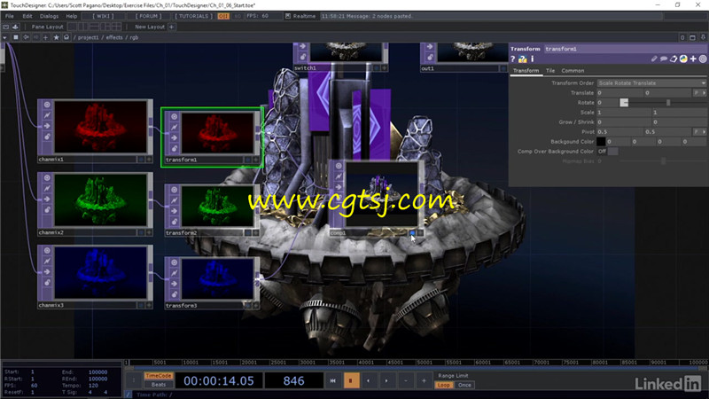Click the frame number 846 display
This screenshot has height=399, width=709.
293,381
